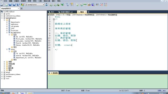
Task: Expand the 触发器 triggers folder
Action: pos(4,68)
